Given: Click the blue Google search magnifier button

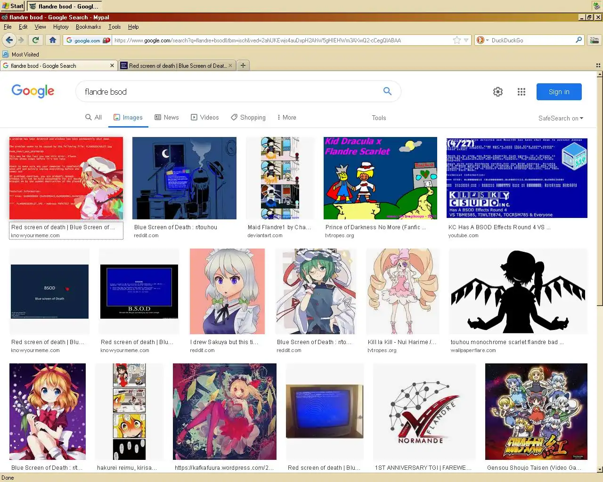Looking at the screenshot, I should pyautogui.click(x=387, y=91).
